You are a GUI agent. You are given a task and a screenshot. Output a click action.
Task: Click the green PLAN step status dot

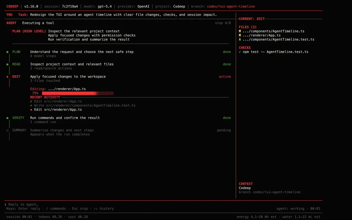coord(7,52)
